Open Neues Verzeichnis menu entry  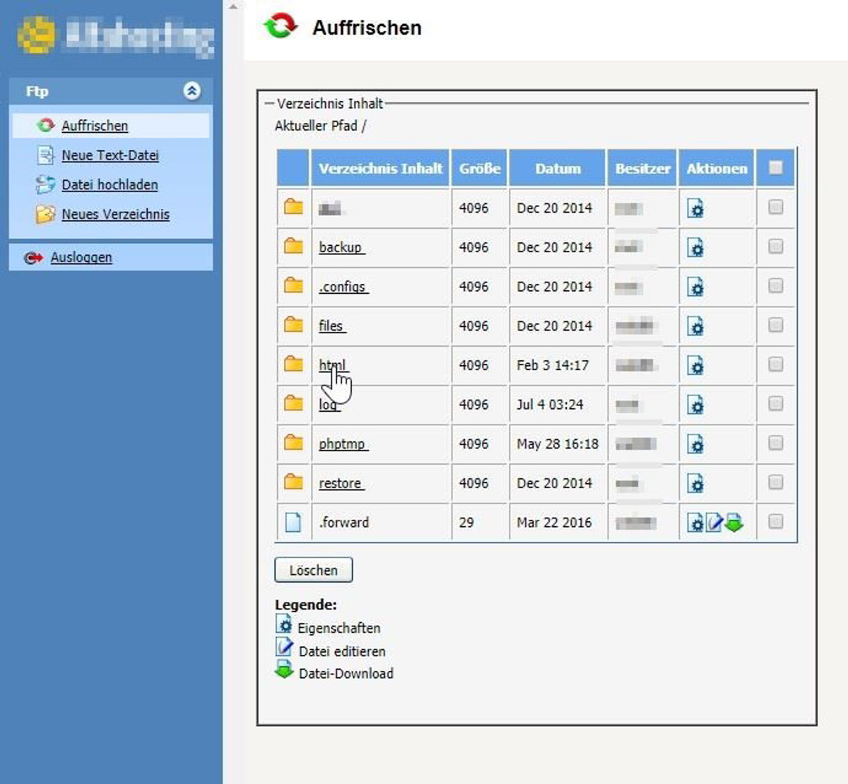tap(115, 215)
